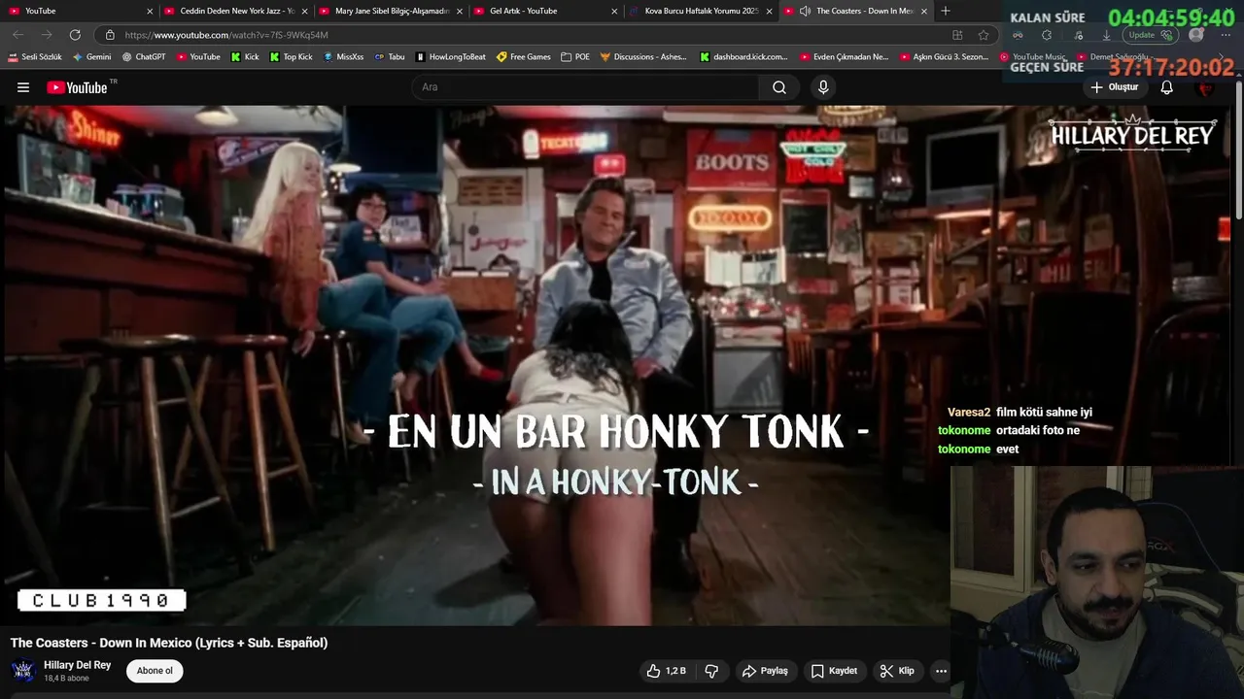1244x699 pixels.
Task: Select The Coasters - Down In Mexico tab
Action: coord(855,11)
